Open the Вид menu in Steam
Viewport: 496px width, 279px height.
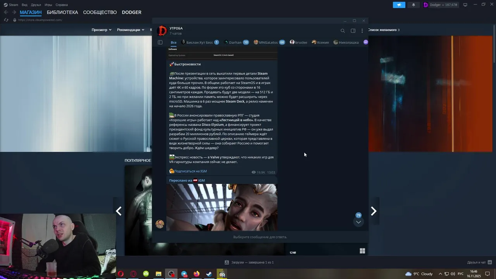click(24, 5)
